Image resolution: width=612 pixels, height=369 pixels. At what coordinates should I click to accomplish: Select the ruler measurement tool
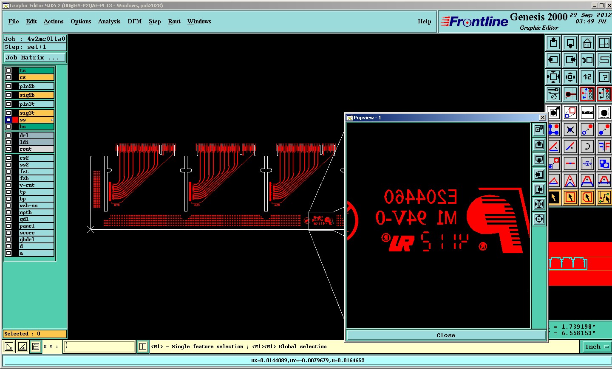(x=587, y=113)
